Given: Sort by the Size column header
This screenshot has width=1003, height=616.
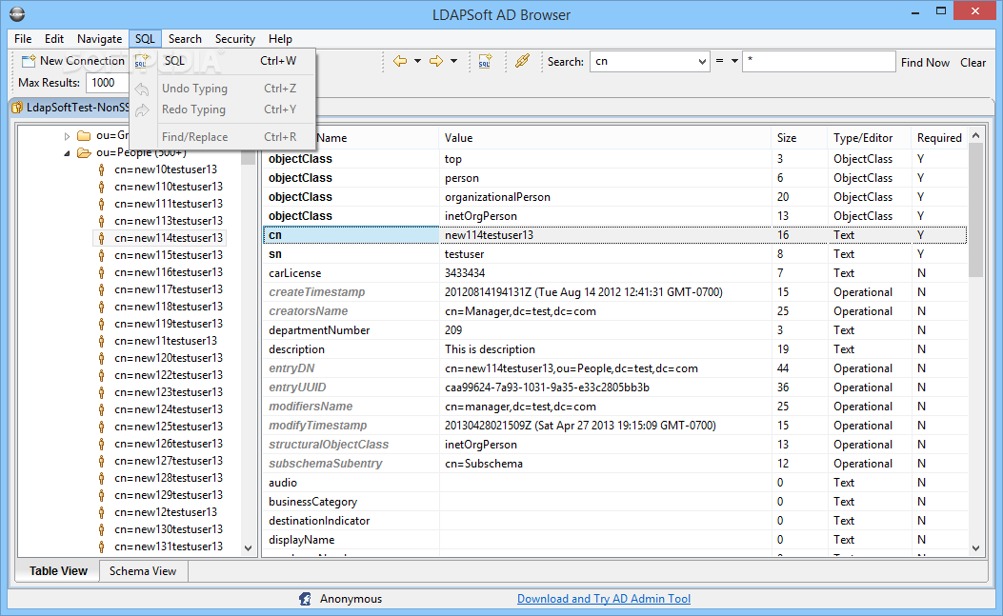Looking at the screenshot, I should coord(799,138).
